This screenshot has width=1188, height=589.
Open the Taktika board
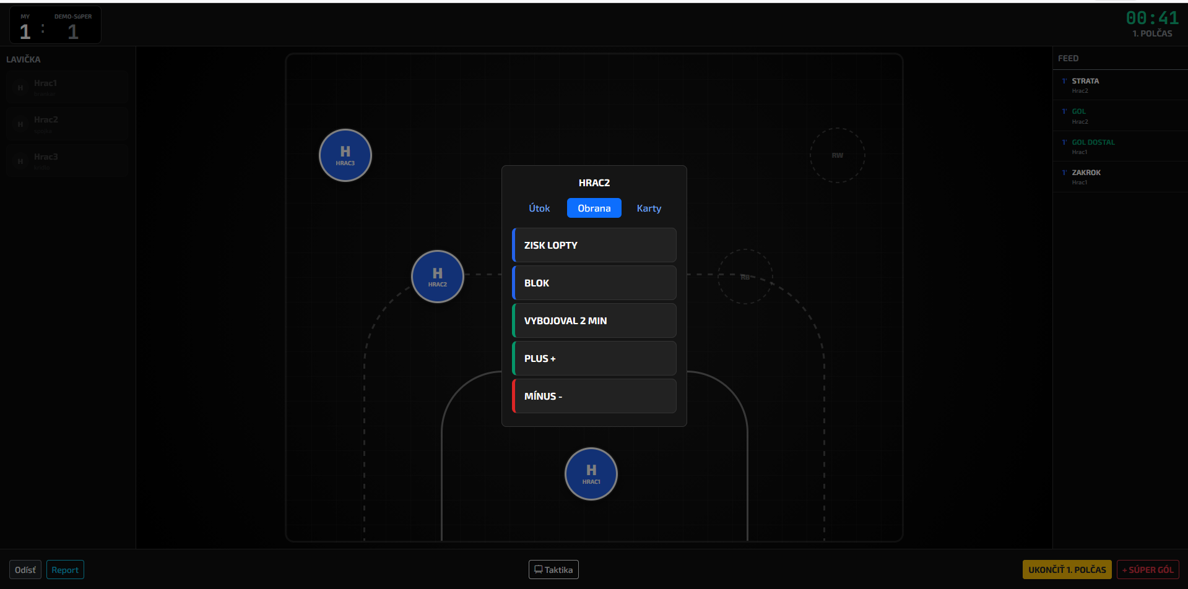[553, 570]
